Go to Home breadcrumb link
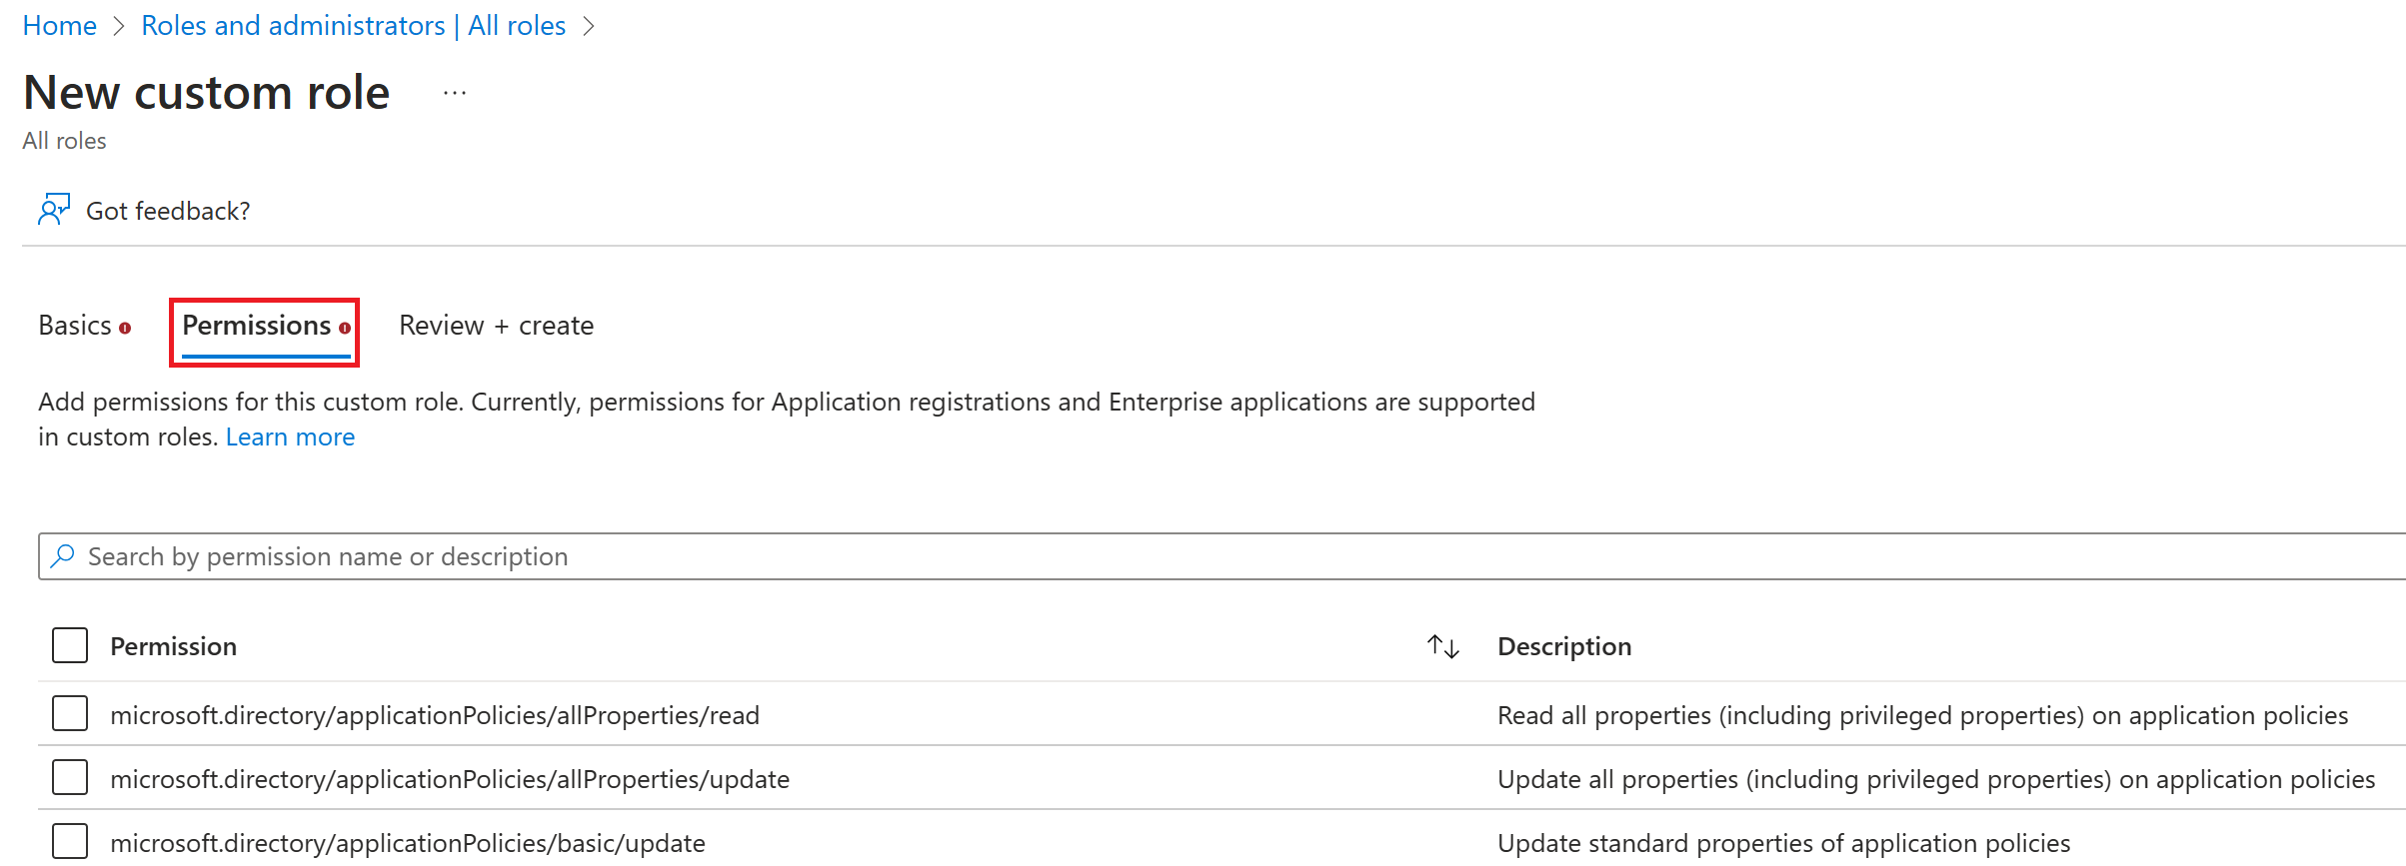 60,26
